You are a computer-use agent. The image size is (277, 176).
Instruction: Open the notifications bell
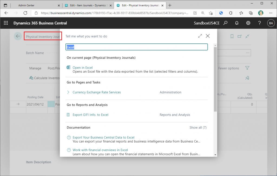(x=237, y=23)
